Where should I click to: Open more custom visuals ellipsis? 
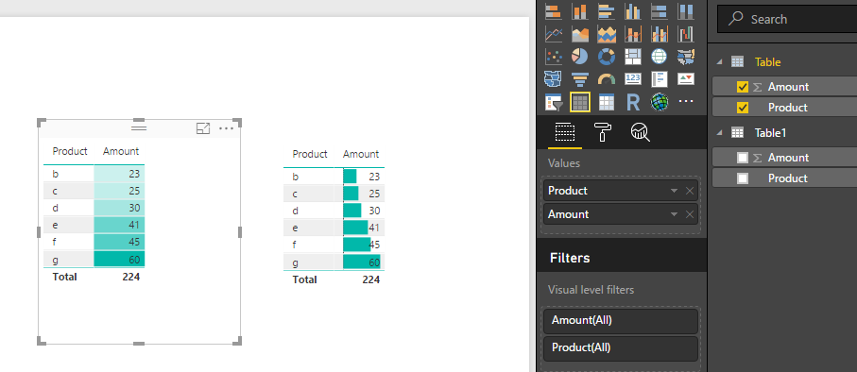pyautogui.click(x=685, y=102)
